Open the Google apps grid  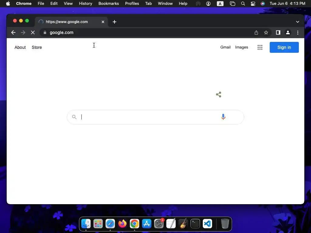(260, 47)
